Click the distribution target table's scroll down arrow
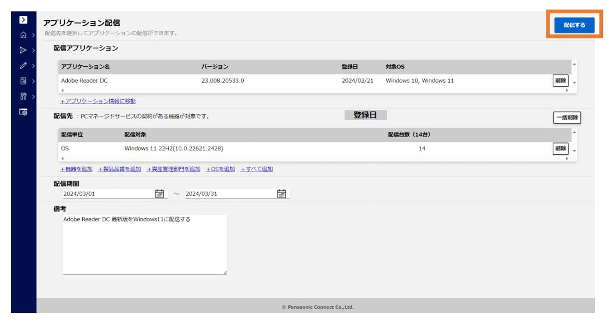The width and height of the screenshot is (612, 324). (x=574, y=151)
